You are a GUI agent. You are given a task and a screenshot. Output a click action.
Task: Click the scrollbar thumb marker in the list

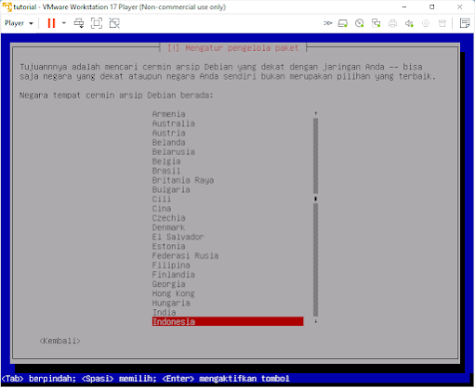(315, 199)
